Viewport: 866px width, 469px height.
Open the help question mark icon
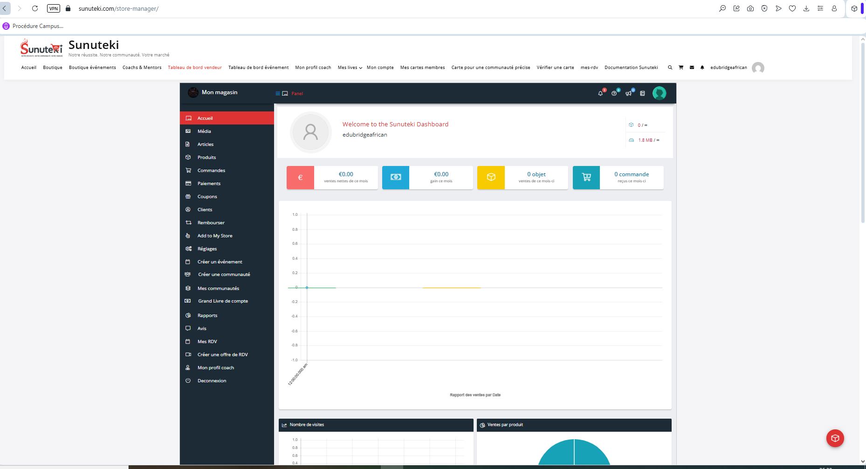[614, 94]
